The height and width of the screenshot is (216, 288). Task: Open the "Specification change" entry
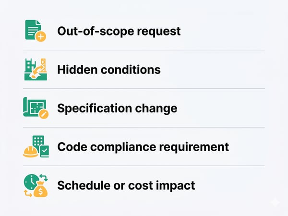[117, 108]
